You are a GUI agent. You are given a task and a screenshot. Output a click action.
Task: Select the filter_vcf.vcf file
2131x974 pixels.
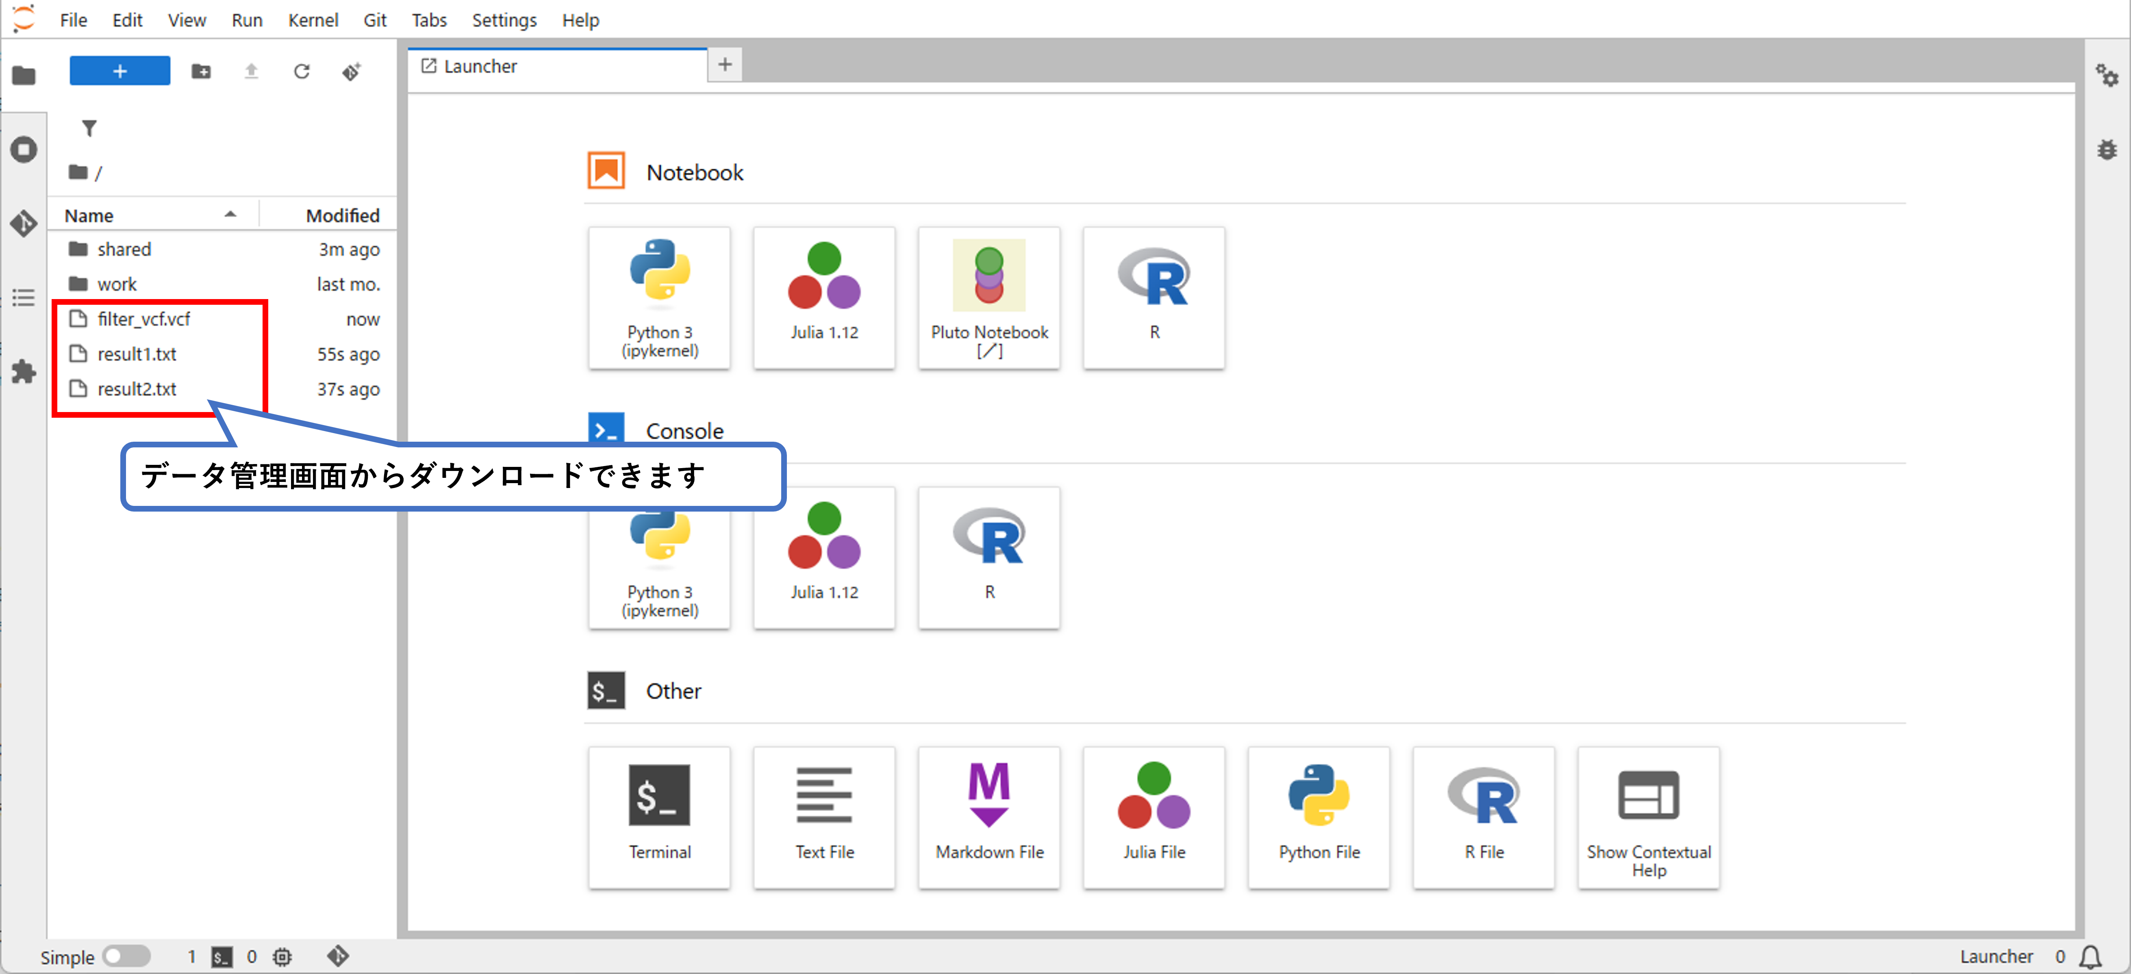coord(144,319)
